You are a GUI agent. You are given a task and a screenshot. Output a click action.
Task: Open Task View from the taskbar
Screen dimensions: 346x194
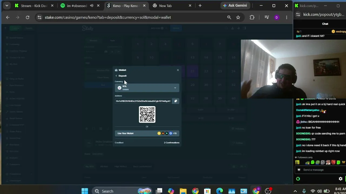point(159,191)
